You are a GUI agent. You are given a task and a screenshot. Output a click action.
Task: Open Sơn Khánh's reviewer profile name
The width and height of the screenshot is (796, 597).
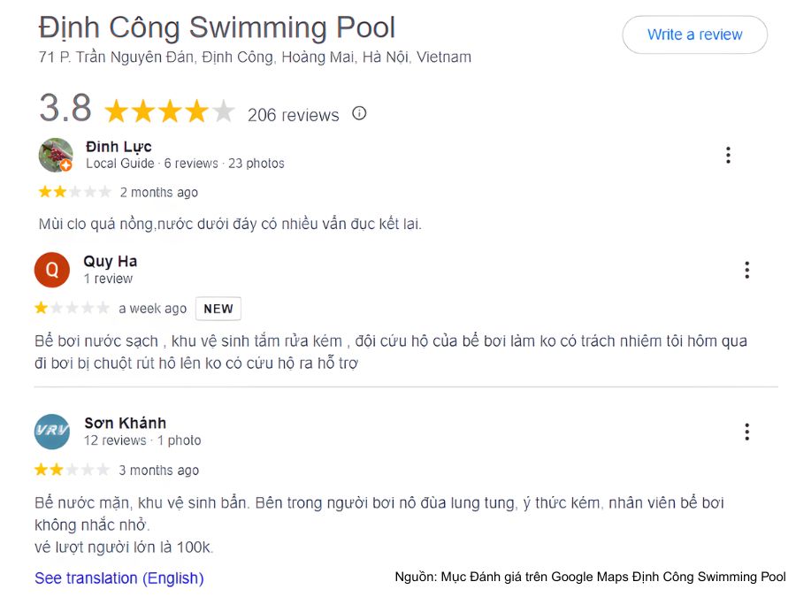(125, 423)
